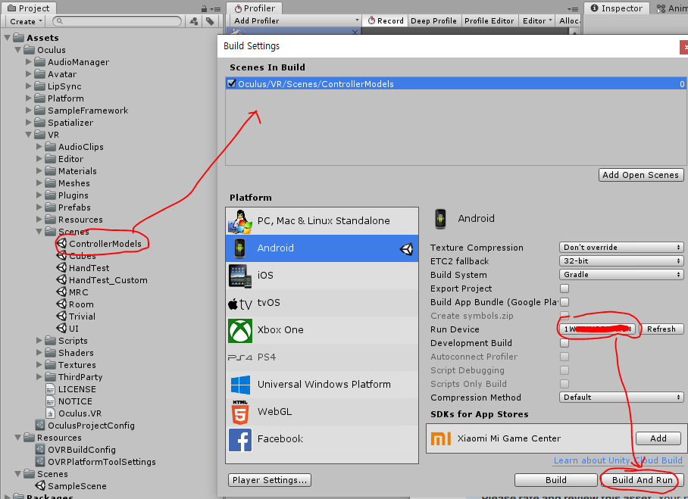Expand the Prefabs folder
The width and height of the screenshot is (688, 499).
tap(39, 207)
